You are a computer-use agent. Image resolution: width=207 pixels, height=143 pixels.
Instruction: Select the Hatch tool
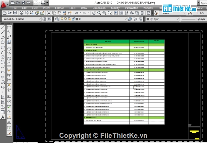[3, 97]
